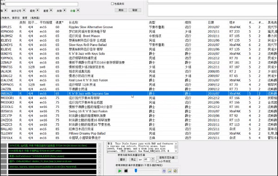Click the Ricky Lawson instrument track
The height and width of the screenshot is (176, 278).
tap(52, 156)
